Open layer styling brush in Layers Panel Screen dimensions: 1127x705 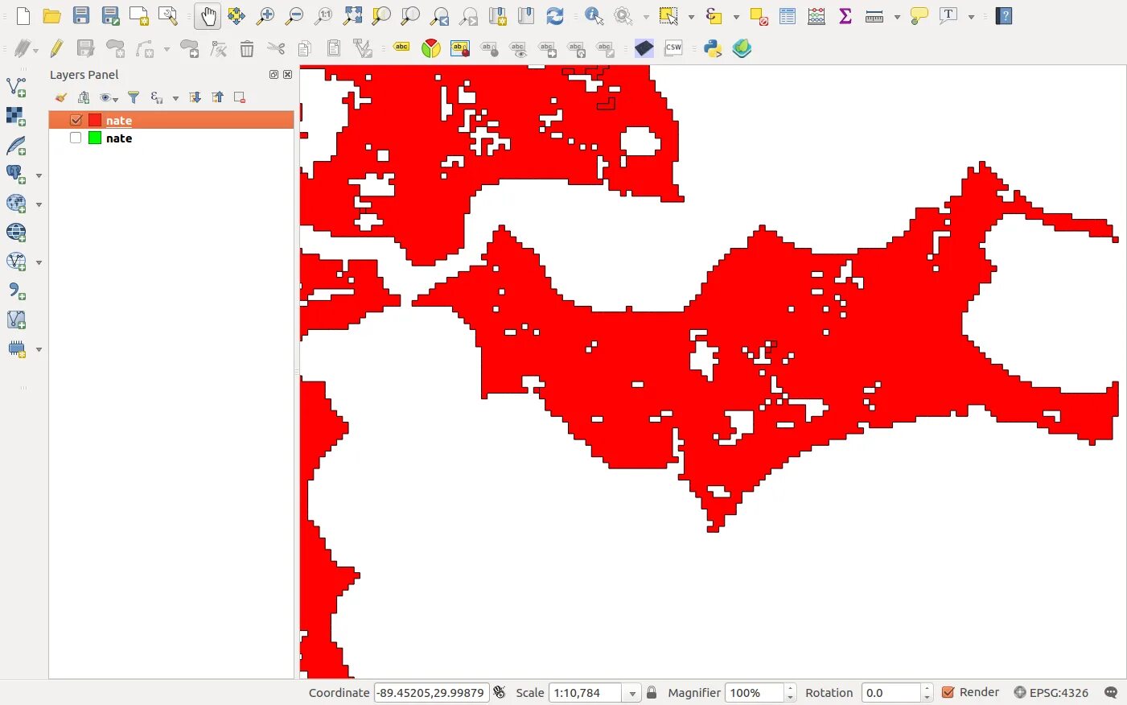click(x=60, y=97)
